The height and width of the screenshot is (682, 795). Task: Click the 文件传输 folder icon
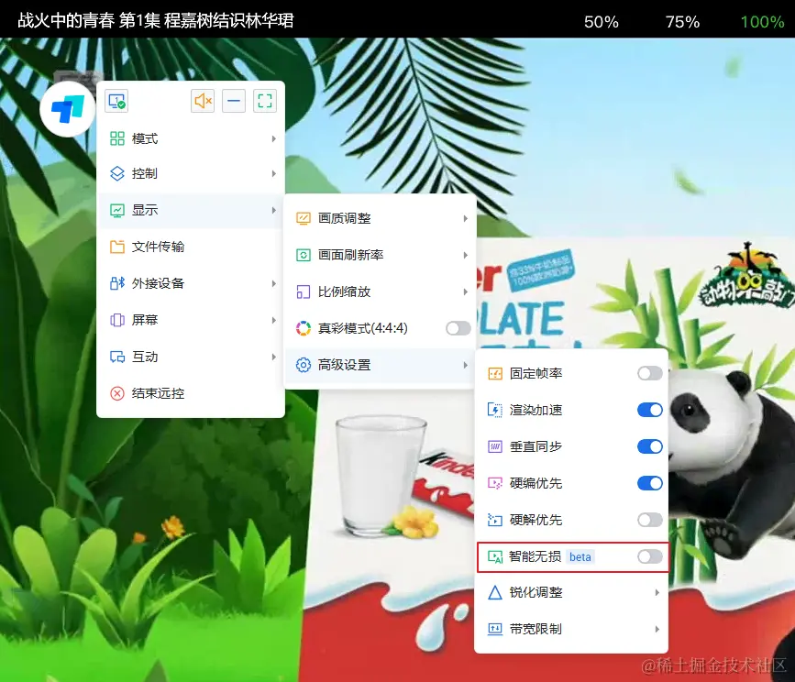tap(117, 247)
